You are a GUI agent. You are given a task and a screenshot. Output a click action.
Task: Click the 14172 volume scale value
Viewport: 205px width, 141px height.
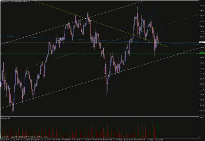[201, 118]
